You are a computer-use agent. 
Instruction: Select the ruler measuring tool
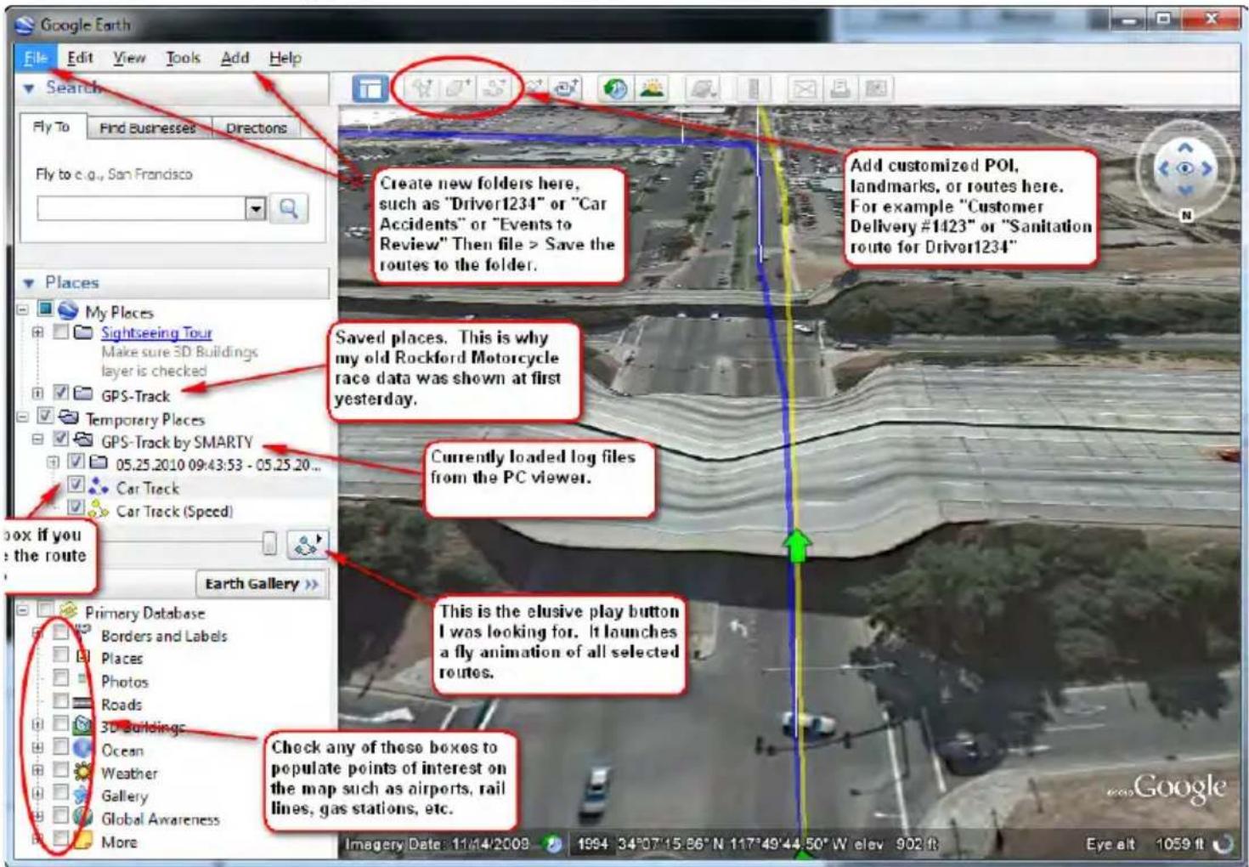pyautogui.click(x=753, y=88)
